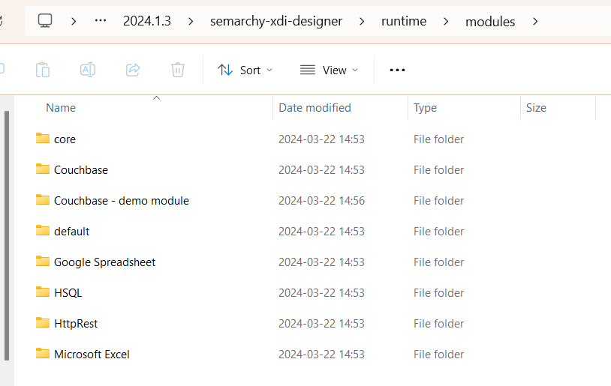Open the See more toolbar ellipsis
This screenshot has height=386, width=611.
(x=397, y=70)
